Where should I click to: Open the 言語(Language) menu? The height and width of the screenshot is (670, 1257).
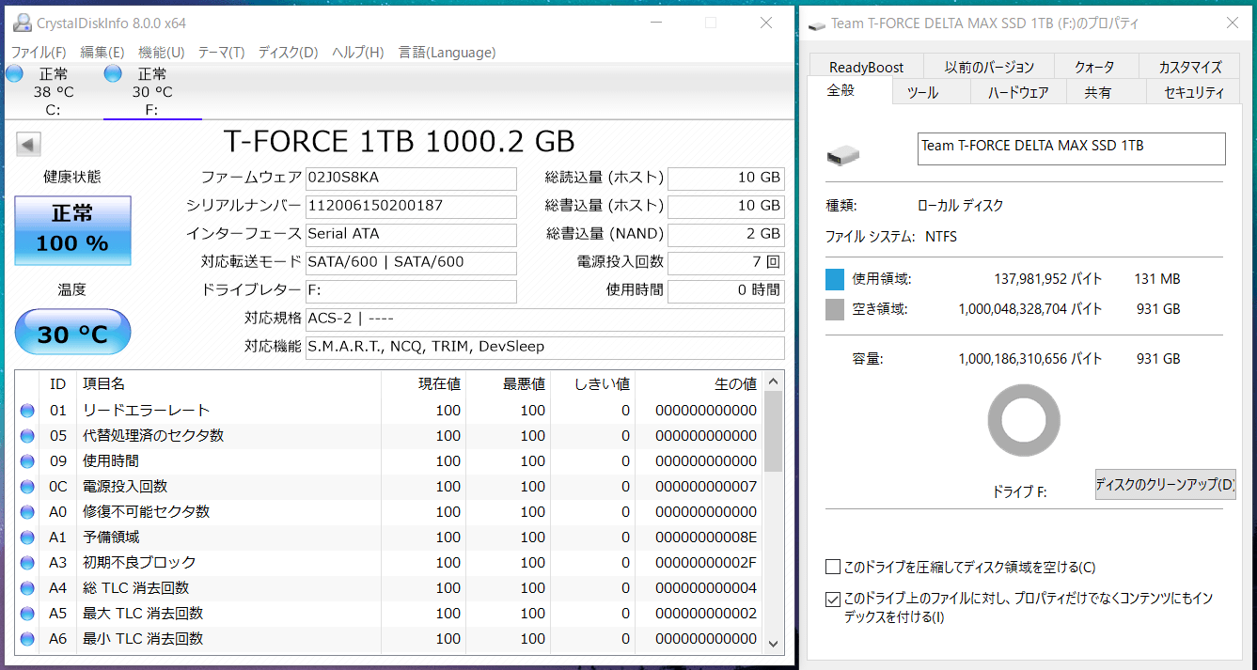pos(447,53)
